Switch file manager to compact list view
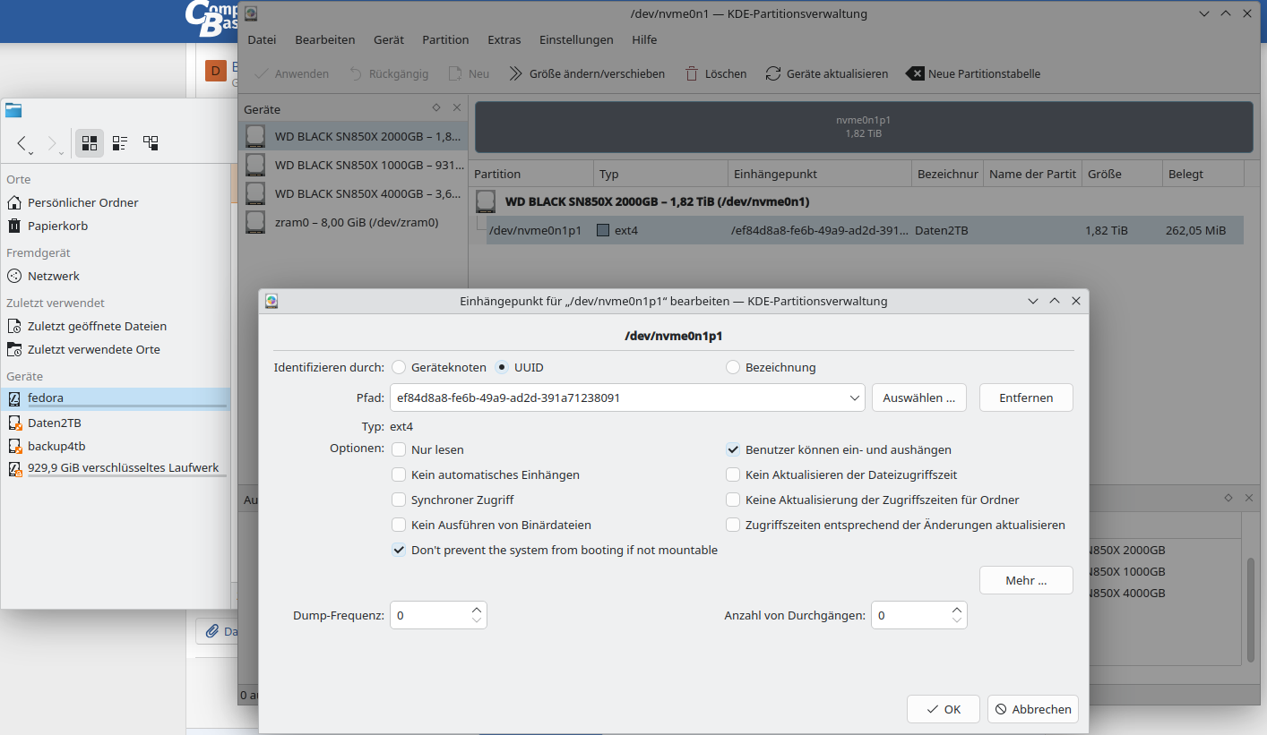Image resolution: width=1267 pixels, height=735 pixels. click(120, 142)
